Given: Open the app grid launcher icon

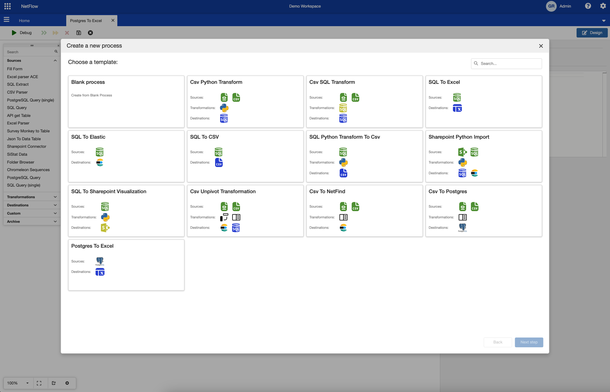Looking at the screenshot, I should (8, 6).
